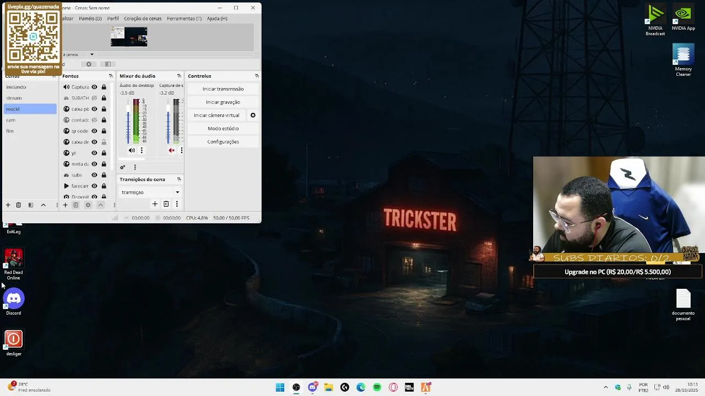Open the Memory Cleaner desktop icon
The height and width of the screenshot is (396, 705).
[x=684, y=60]
